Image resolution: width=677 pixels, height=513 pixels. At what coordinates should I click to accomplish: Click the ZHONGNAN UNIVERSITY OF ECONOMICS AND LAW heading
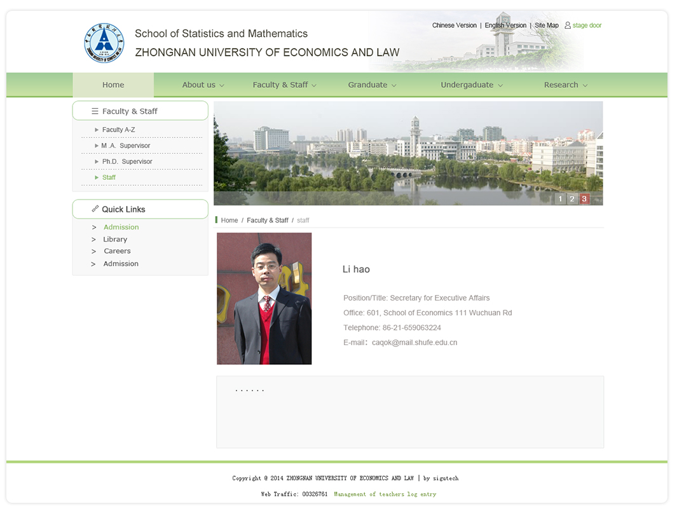(267, 52)
